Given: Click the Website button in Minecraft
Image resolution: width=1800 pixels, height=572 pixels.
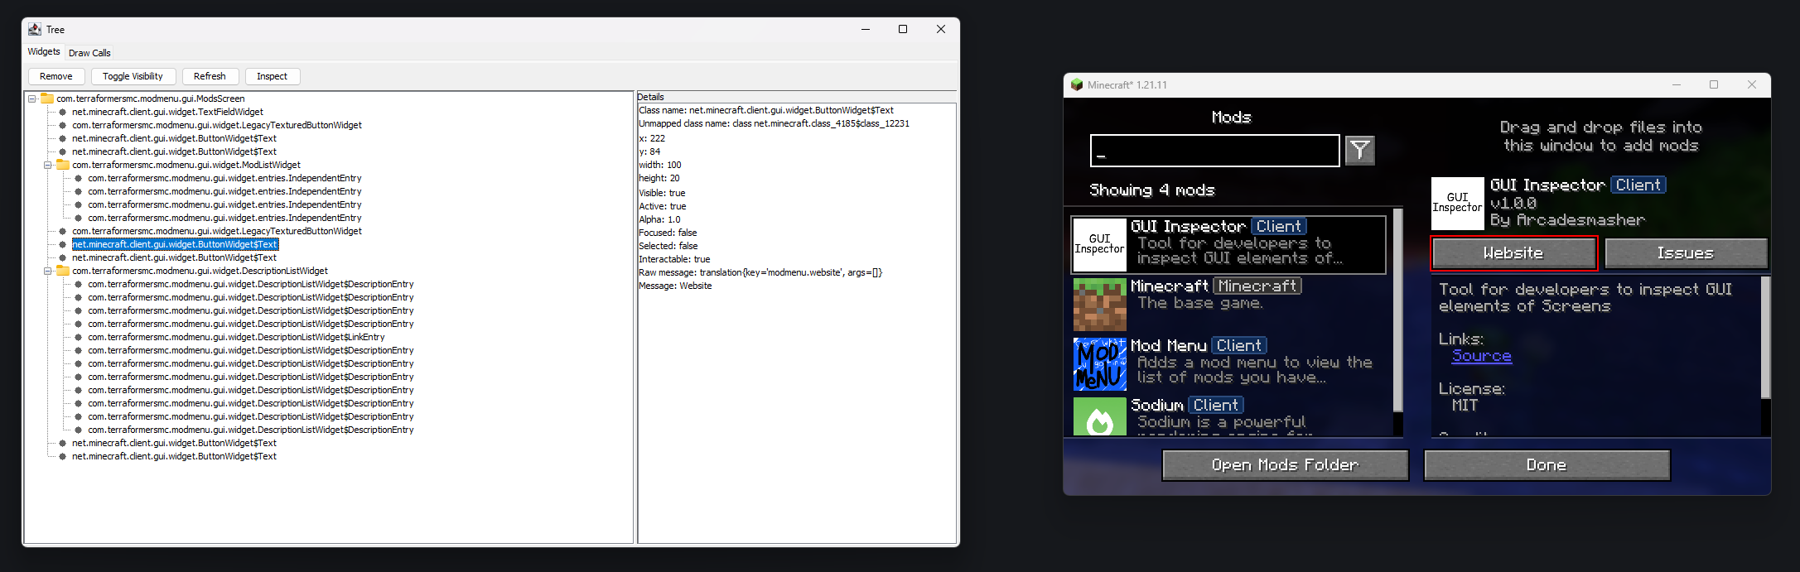Looking at the screenshot, I should pyautogui.click(x=1513, y=253).
